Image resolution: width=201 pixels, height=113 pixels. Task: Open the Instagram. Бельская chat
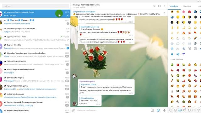[x=35, y=96]
